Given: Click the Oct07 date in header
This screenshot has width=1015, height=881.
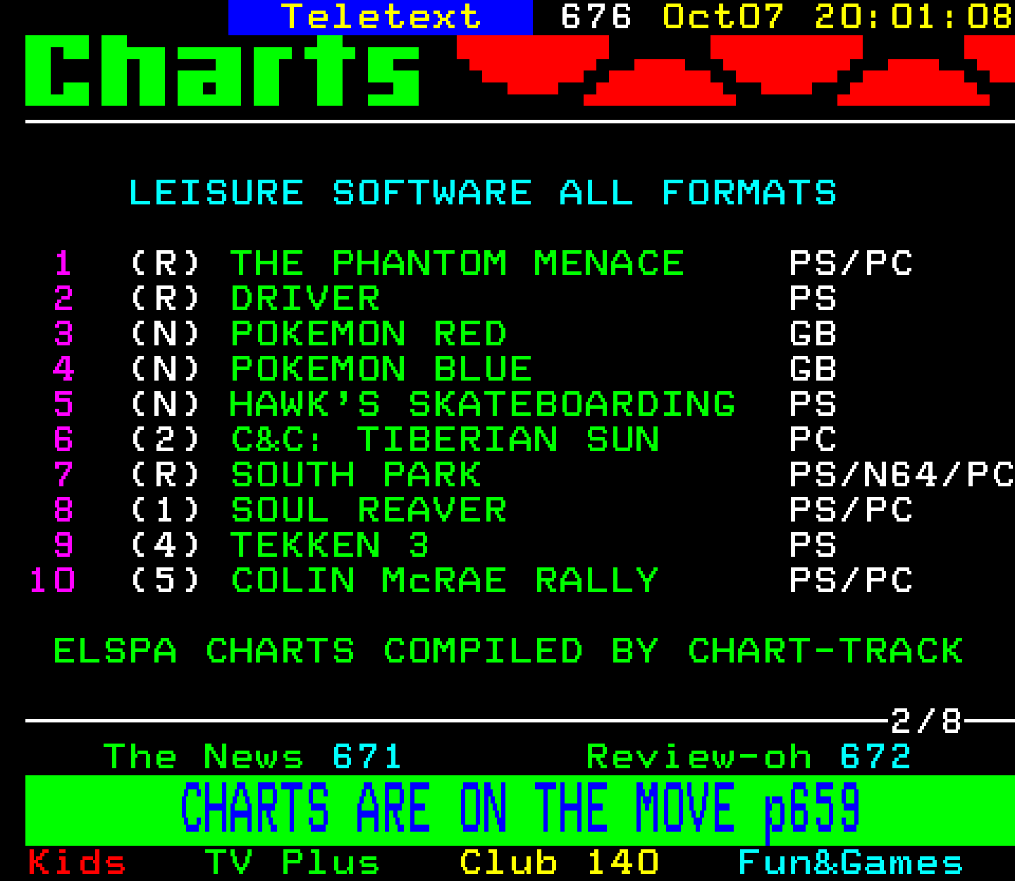Looking at the screenshot, I should (722, 17).
